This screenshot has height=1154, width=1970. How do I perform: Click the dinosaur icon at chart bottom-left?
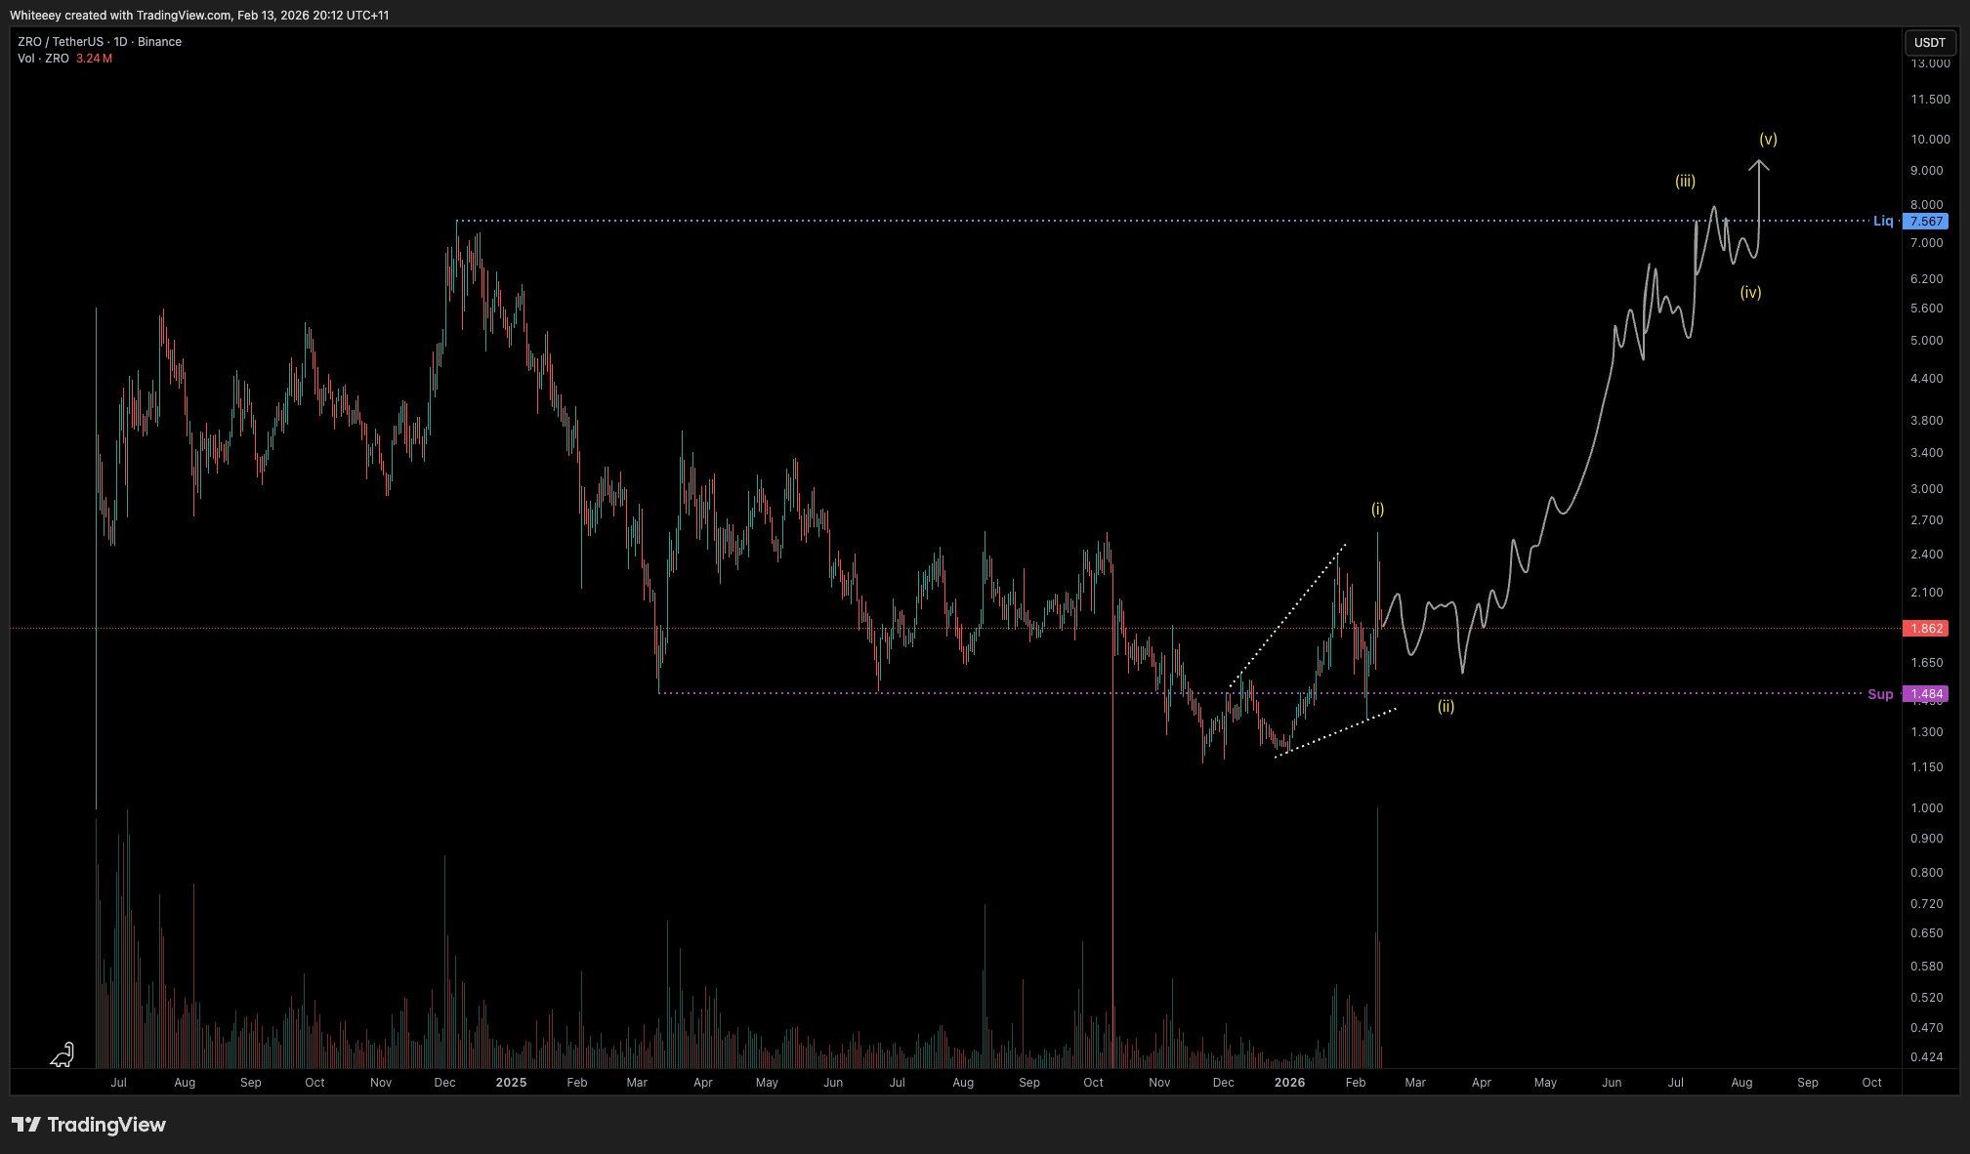coord(63,1054)
